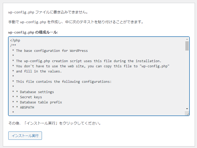Click "This file contains the following configurations:" line

tap(64, 82)
